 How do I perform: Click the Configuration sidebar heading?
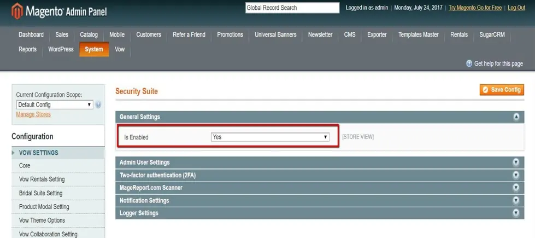[x=32, y=136]
